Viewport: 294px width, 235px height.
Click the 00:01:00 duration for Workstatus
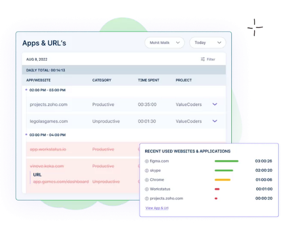(264, 189)
